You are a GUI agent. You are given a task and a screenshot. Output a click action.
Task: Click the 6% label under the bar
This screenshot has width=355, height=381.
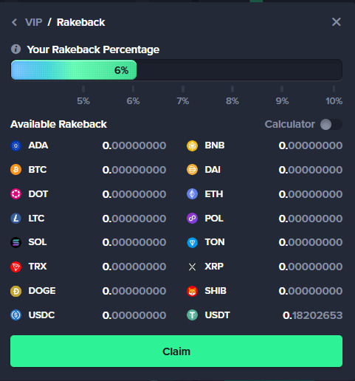133,101
